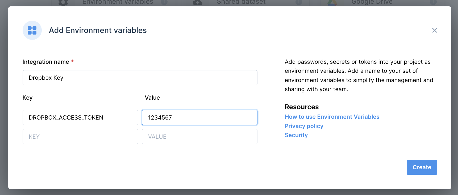Click the Create button
Image resolution: width=458 pixels, height=195 pixels.
pos(422,167)
